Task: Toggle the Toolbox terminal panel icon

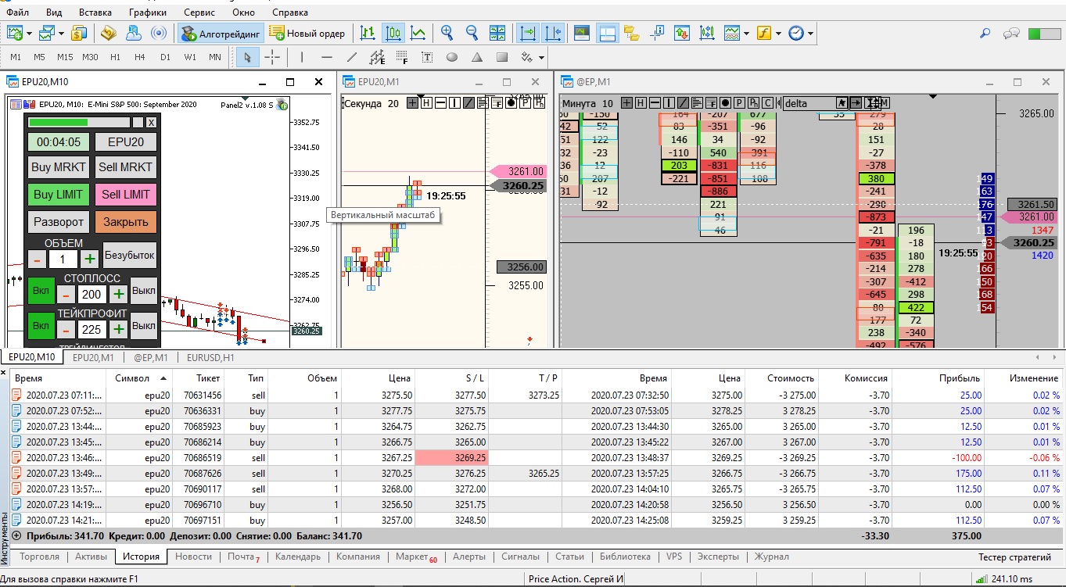Action: click(607, 33)
